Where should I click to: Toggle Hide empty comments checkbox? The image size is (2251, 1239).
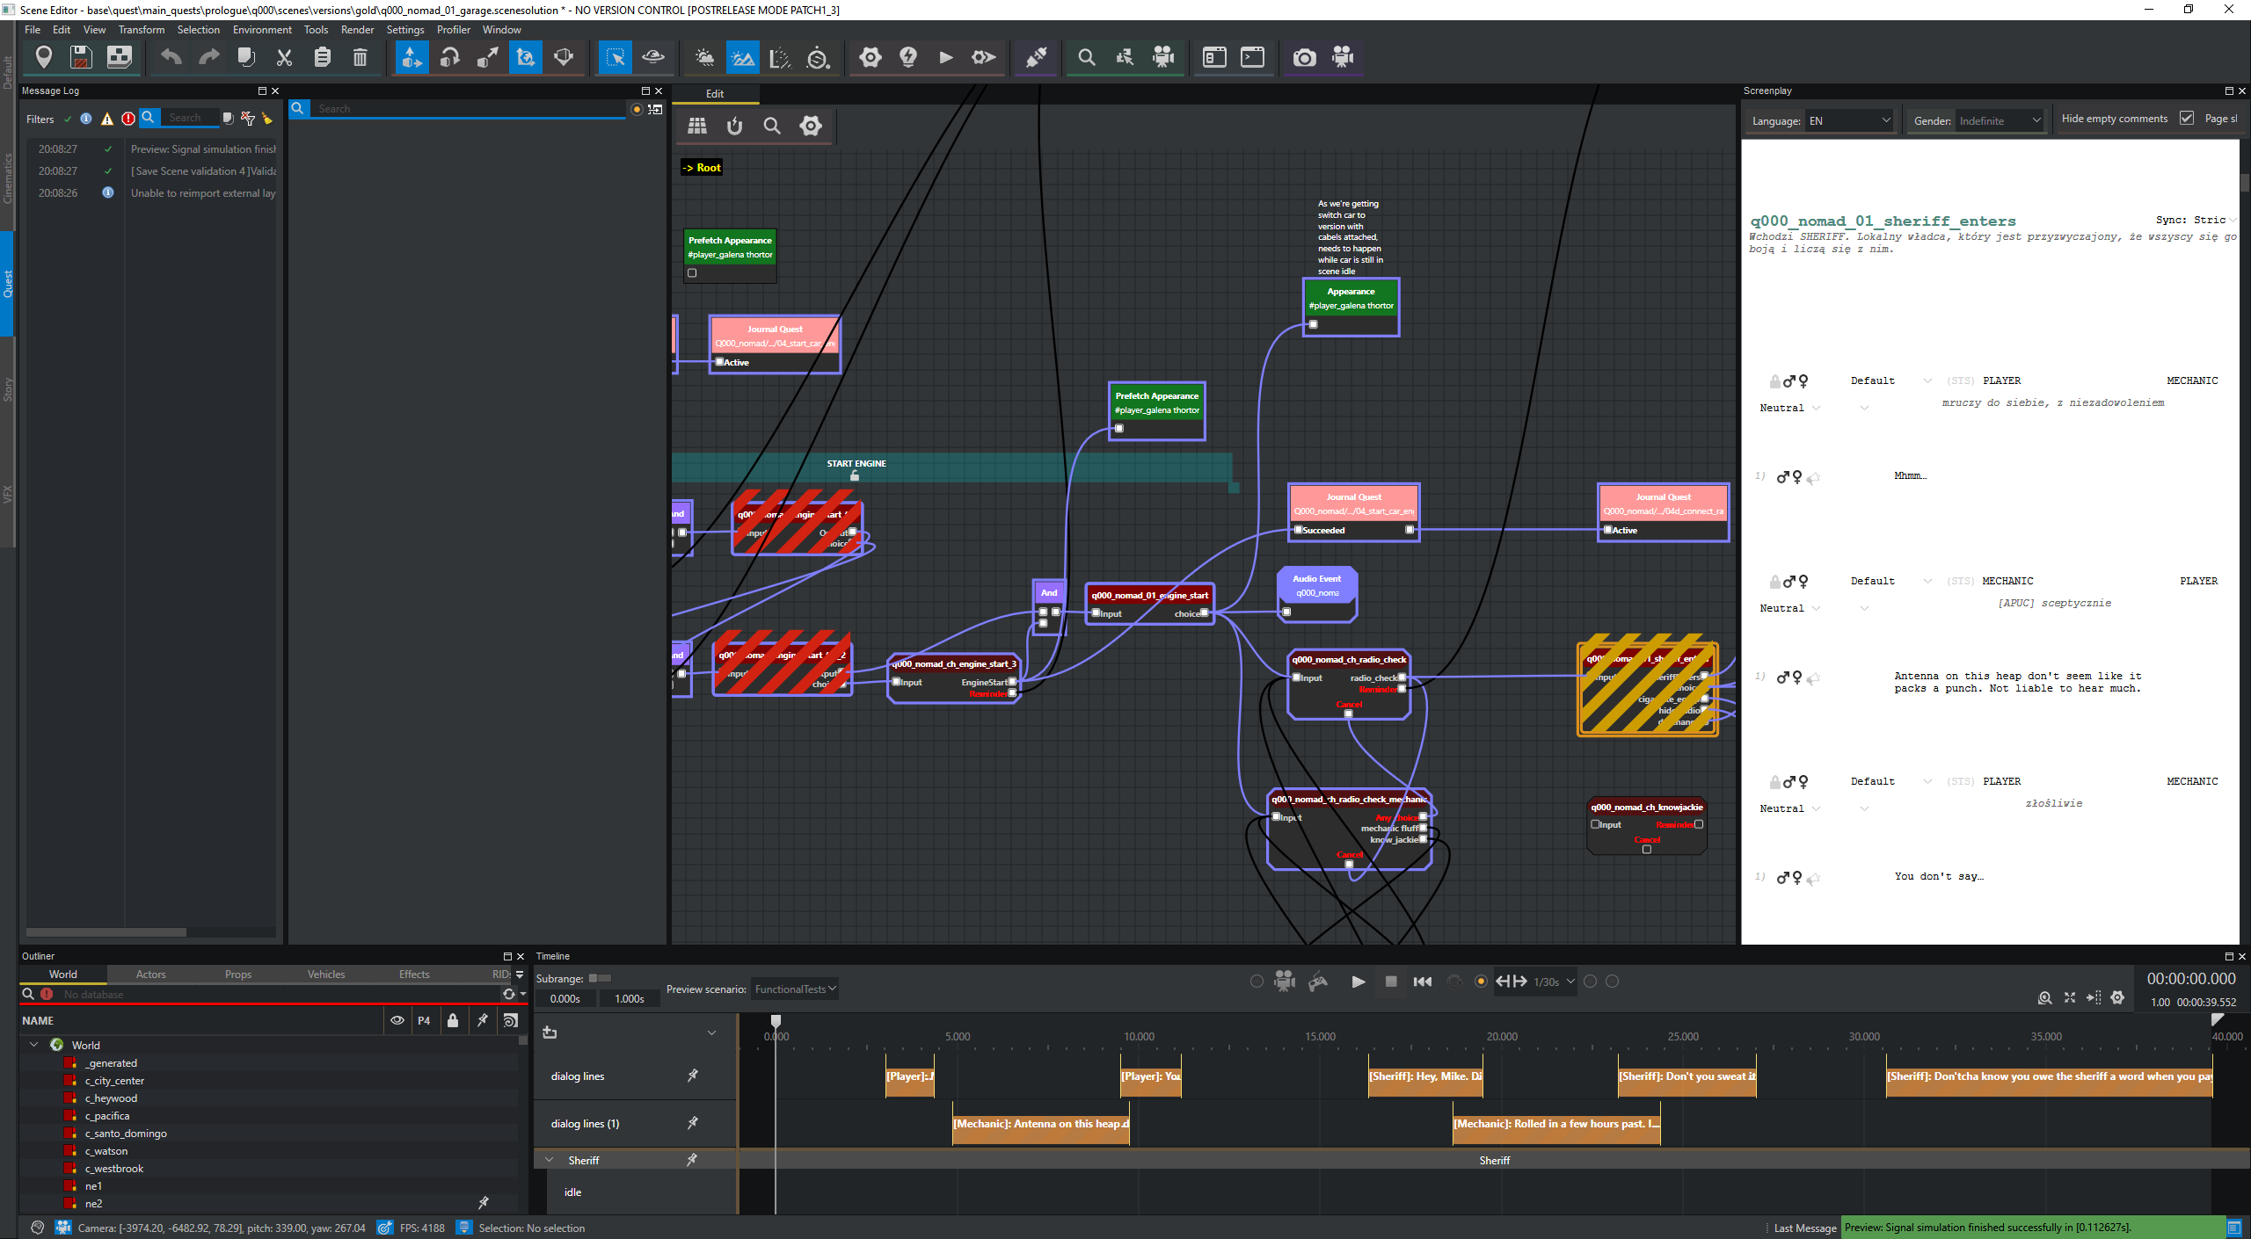2187,119
